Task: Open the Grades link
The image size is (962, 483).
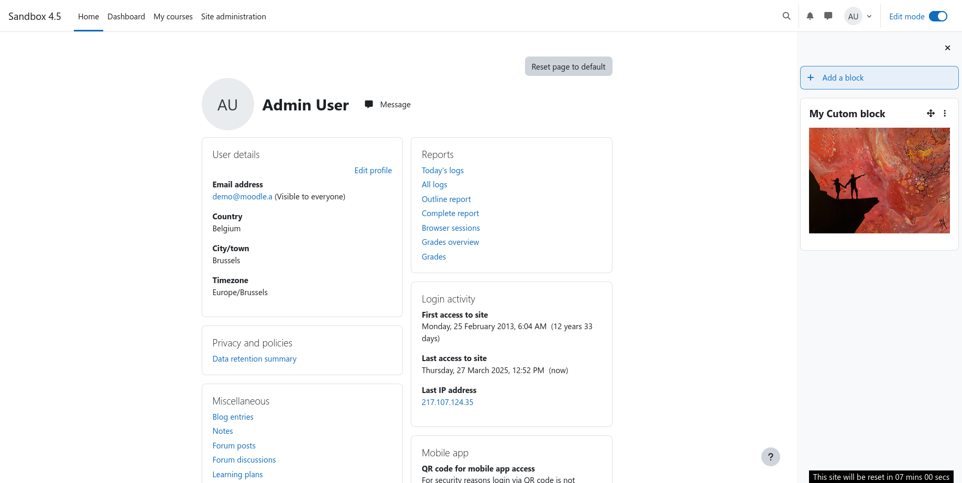Action: click(x=434, y=256)
